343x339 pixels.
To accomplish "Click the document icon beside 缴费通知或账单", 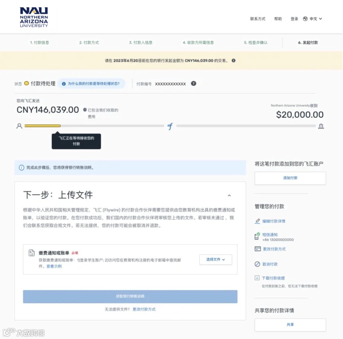I will [x=32, y=253].
